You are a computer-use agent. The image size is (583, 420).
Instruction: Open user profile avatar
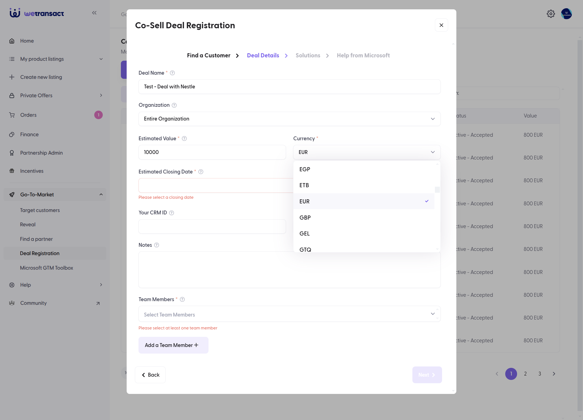point(566,14)
